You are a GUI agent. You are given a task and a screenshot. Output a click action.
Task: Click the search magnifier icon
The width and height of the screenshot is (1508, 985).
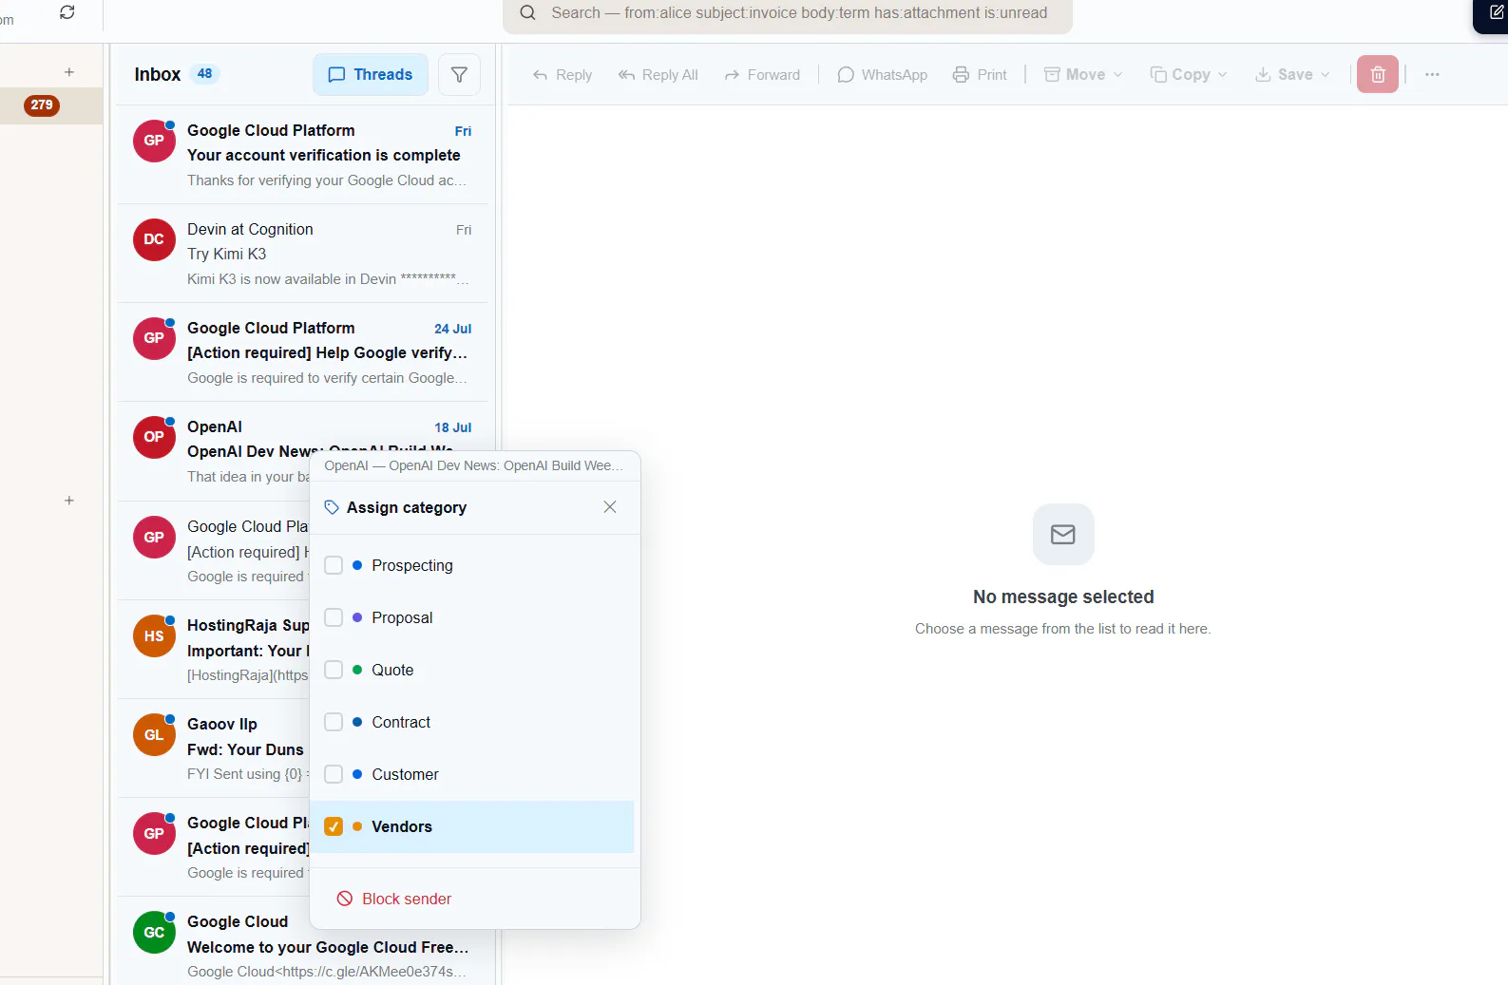click(527, 12)
